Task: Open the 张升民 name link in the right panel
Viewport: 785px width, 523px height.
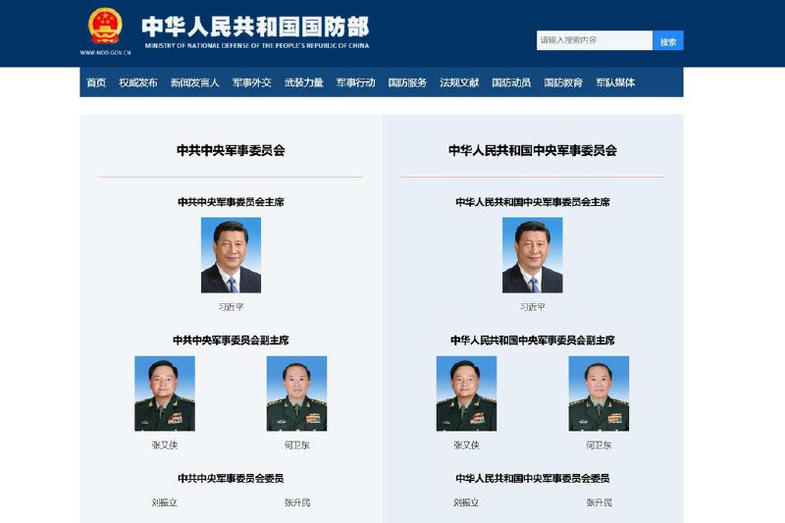Action: (x=599, y=502)
